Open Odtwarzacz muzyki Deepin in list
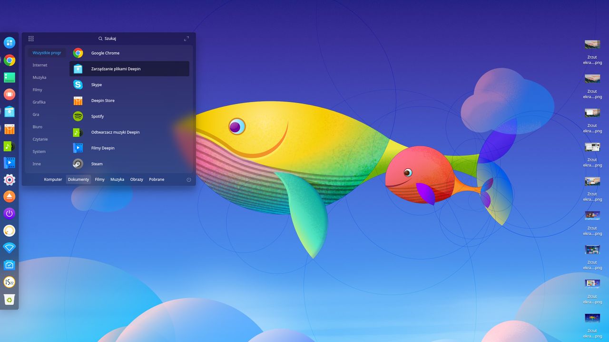Screen dimensions: 609x342 tap(129, 132)
